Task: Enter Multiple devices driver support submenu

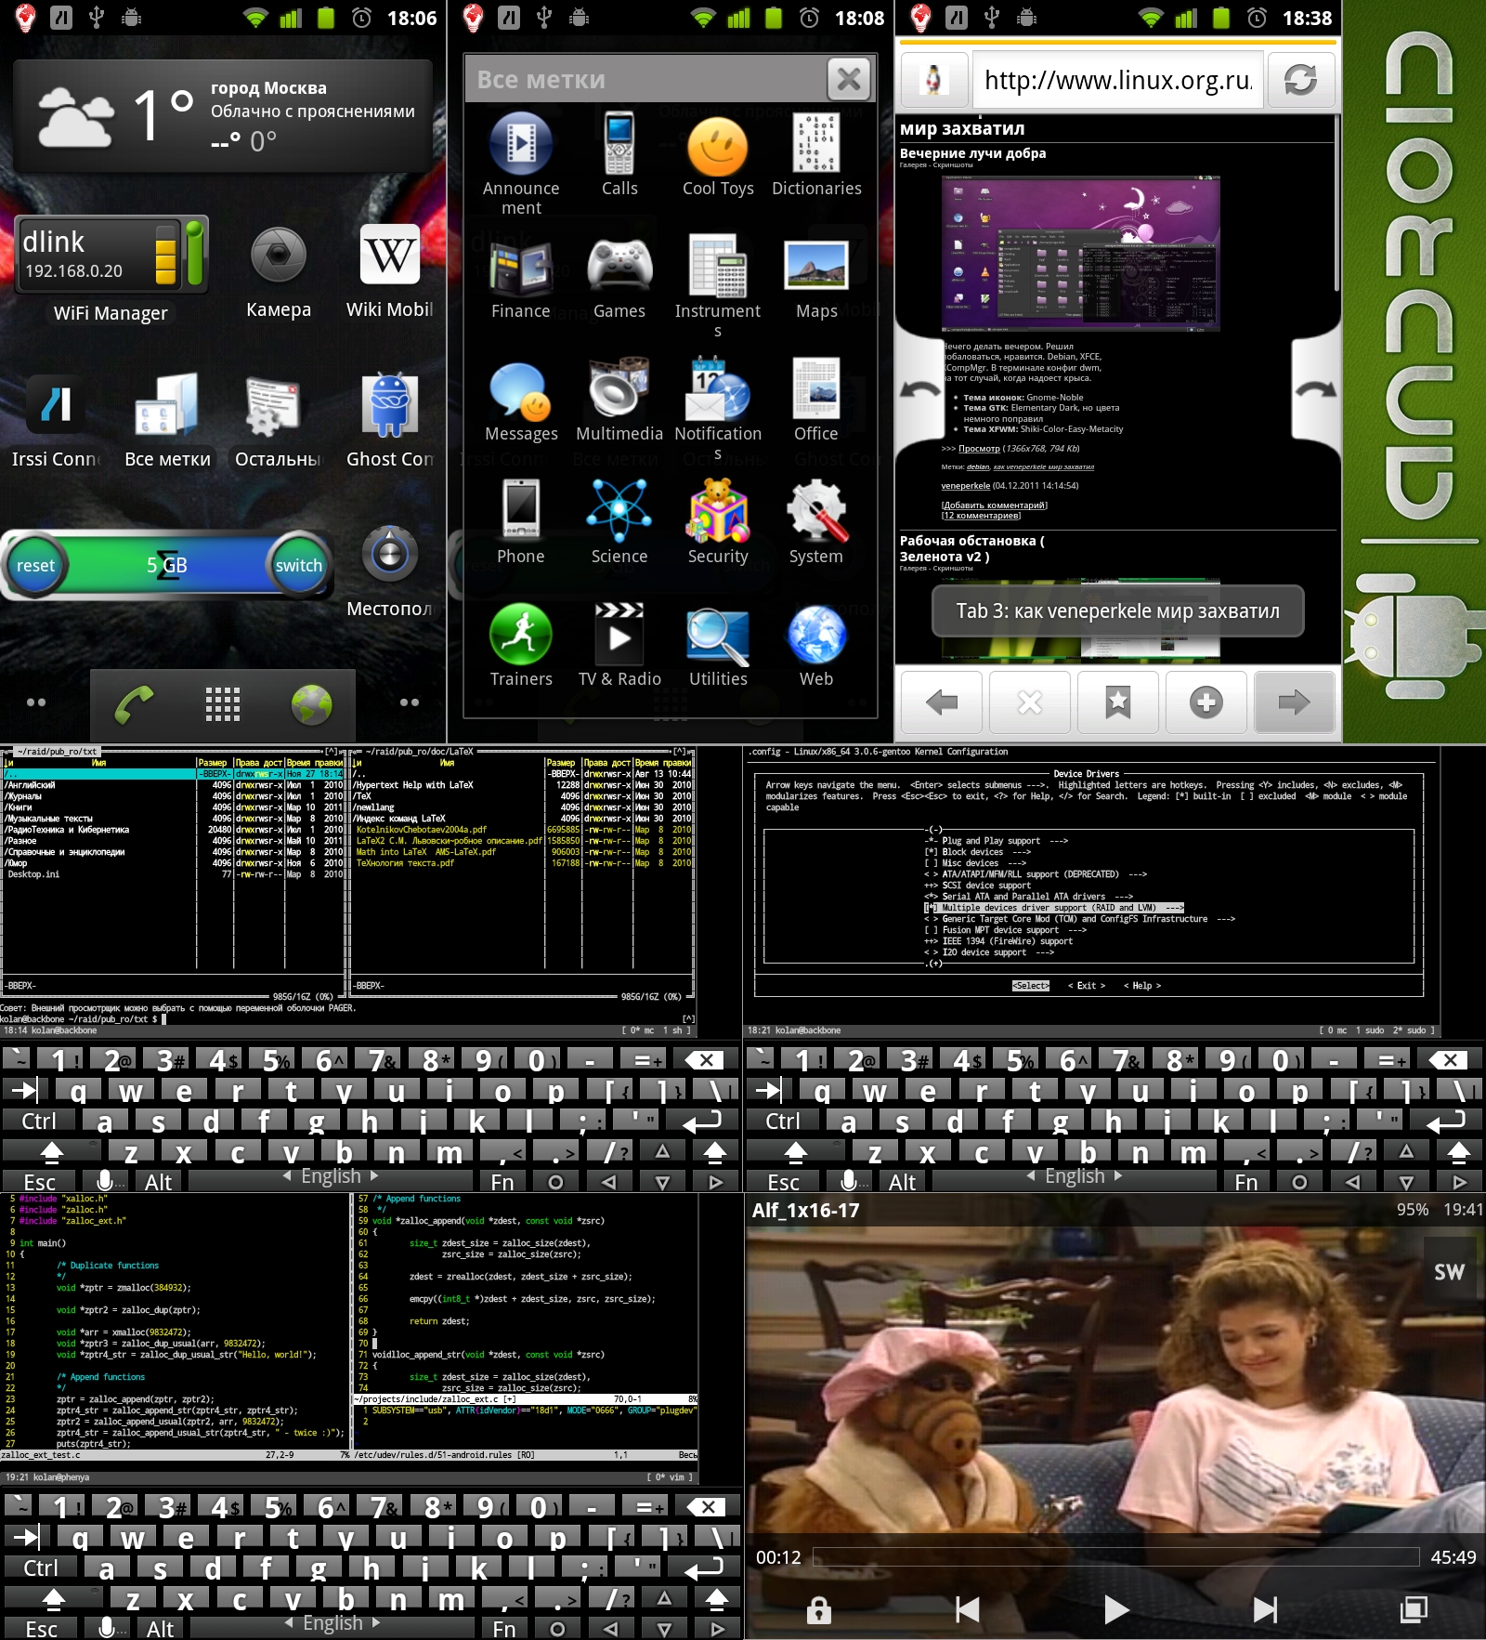Action: click(x=1054, y=908)
